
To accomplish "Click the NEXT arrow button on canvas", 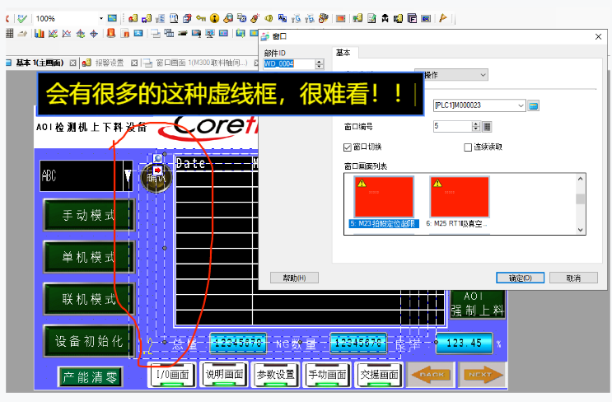I will 481,375.
